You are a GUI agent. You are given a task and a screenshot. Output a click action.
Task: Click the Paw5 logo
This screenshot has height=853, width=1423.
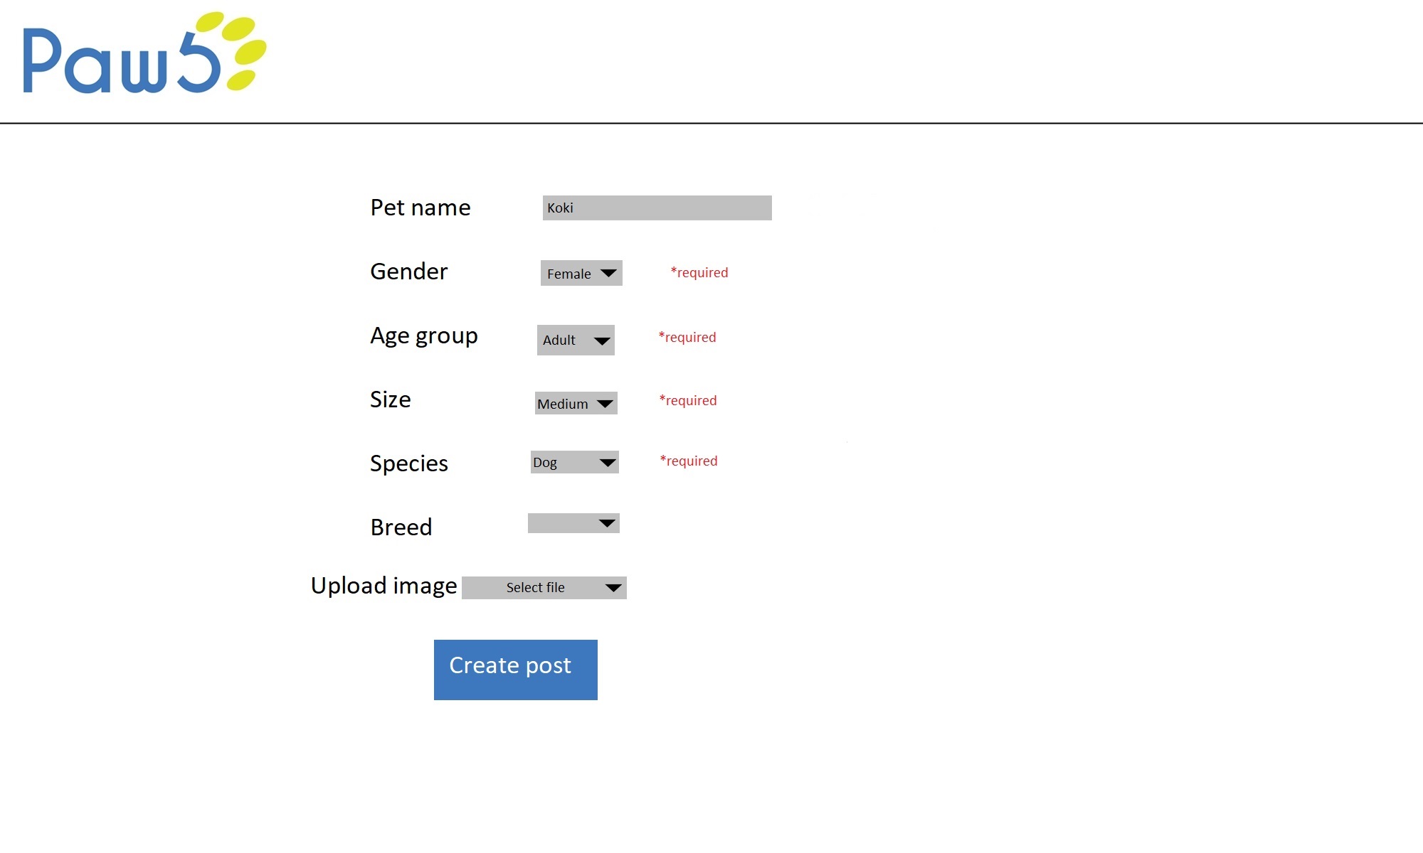coord(144,53)
